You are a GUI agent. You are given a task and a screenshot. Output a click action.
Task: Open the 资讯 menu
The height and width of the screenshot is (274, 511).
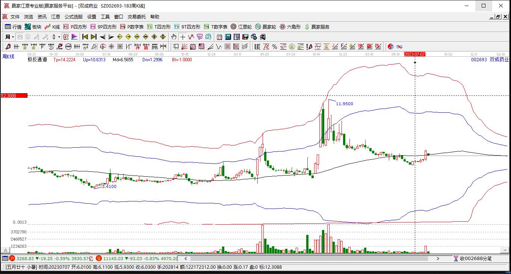point(42,17)
